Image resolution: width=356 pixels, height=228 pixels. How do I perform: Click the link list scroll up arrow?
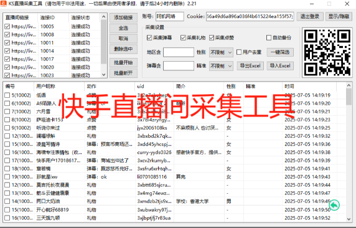[103, 17]
